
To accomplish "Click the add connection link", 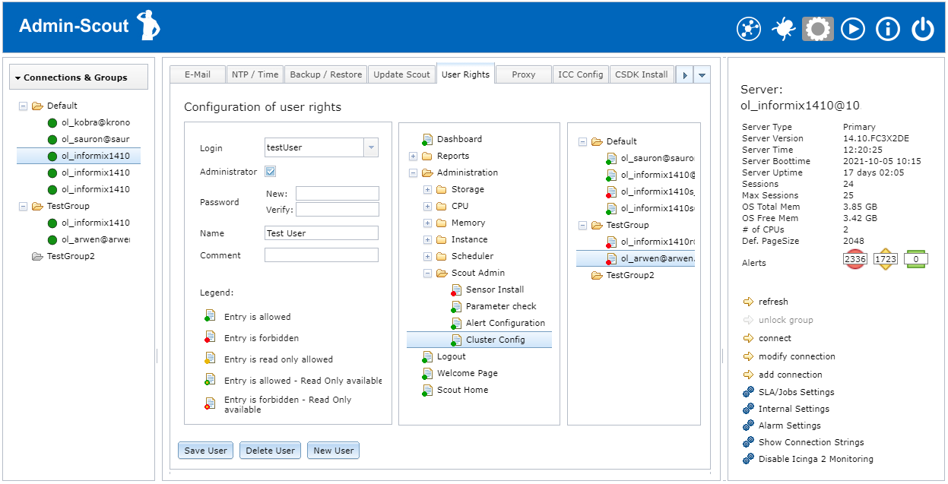I will click(791, 375).
